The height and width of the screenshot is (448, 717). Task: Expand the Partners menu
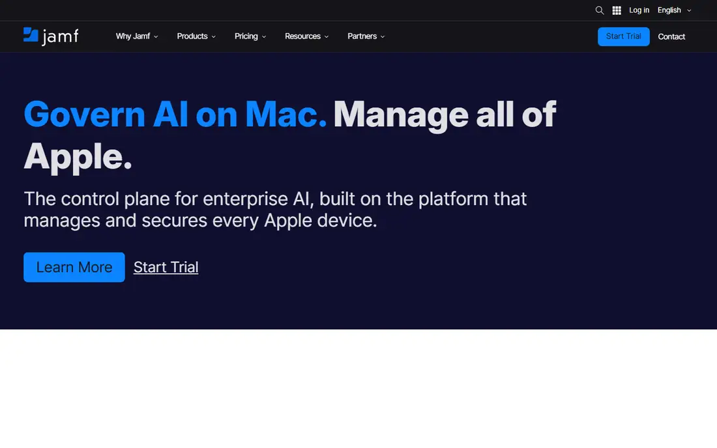pos(366,36)
